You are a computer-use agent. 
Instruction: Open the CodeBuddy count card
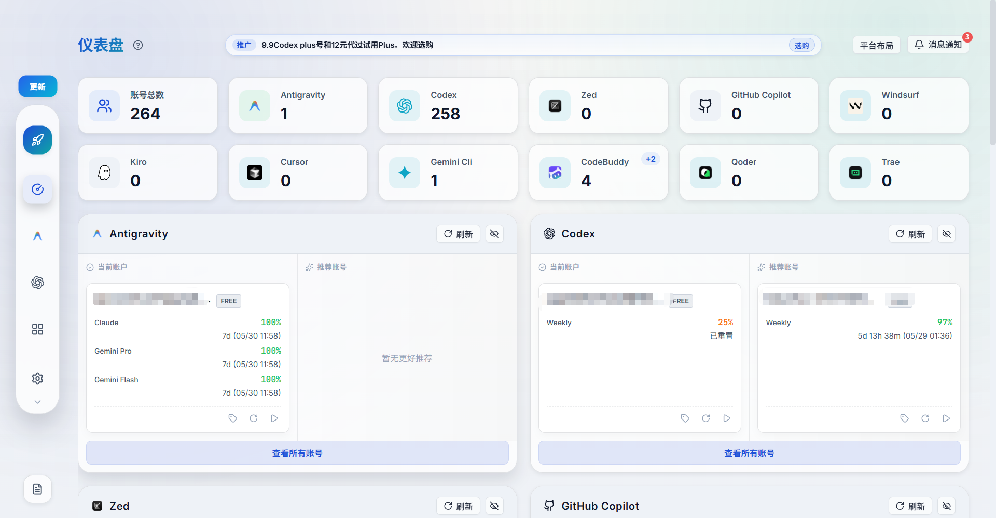tap(599, 172)
